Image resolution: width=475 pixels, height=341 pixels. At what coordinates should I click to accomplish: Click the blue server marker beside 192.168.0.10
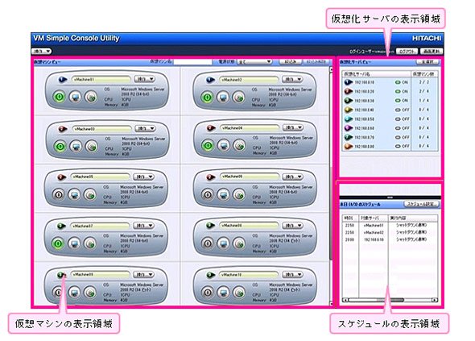click(x=349, y=82)
